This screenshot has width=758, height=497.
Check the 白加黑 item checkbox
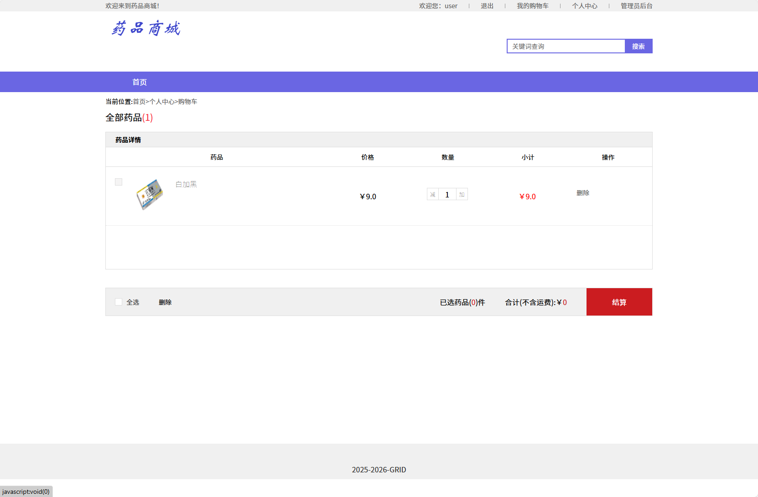click(119, 182)
